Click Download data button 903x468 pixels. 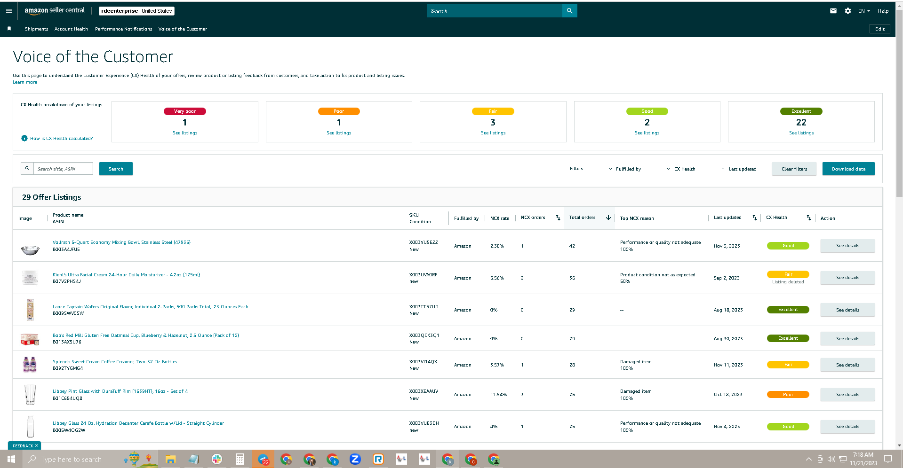point(848,169)
